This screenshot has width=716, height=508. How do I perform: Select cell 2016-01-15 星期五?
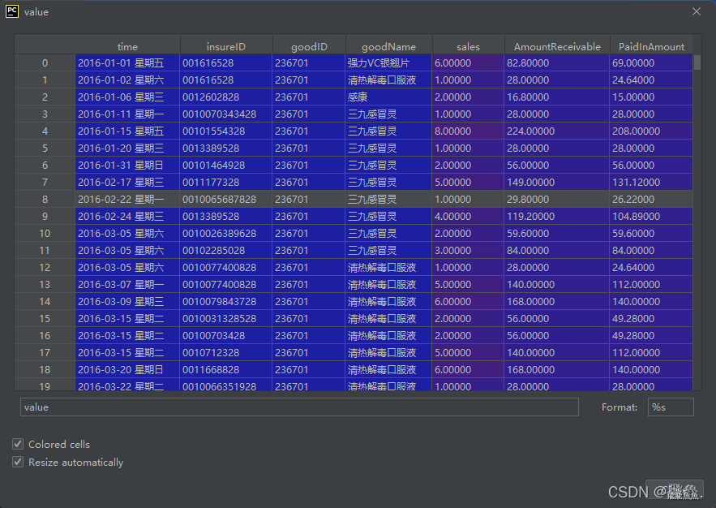(127, 131)
